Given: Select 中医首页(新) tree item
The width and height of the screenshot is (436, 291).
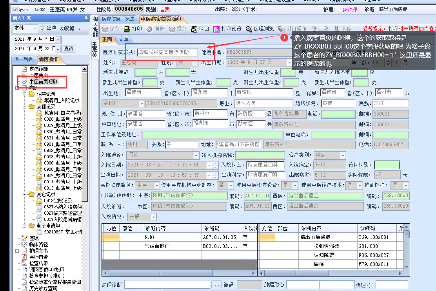Looking at the screenshot, I should [43, 81].
